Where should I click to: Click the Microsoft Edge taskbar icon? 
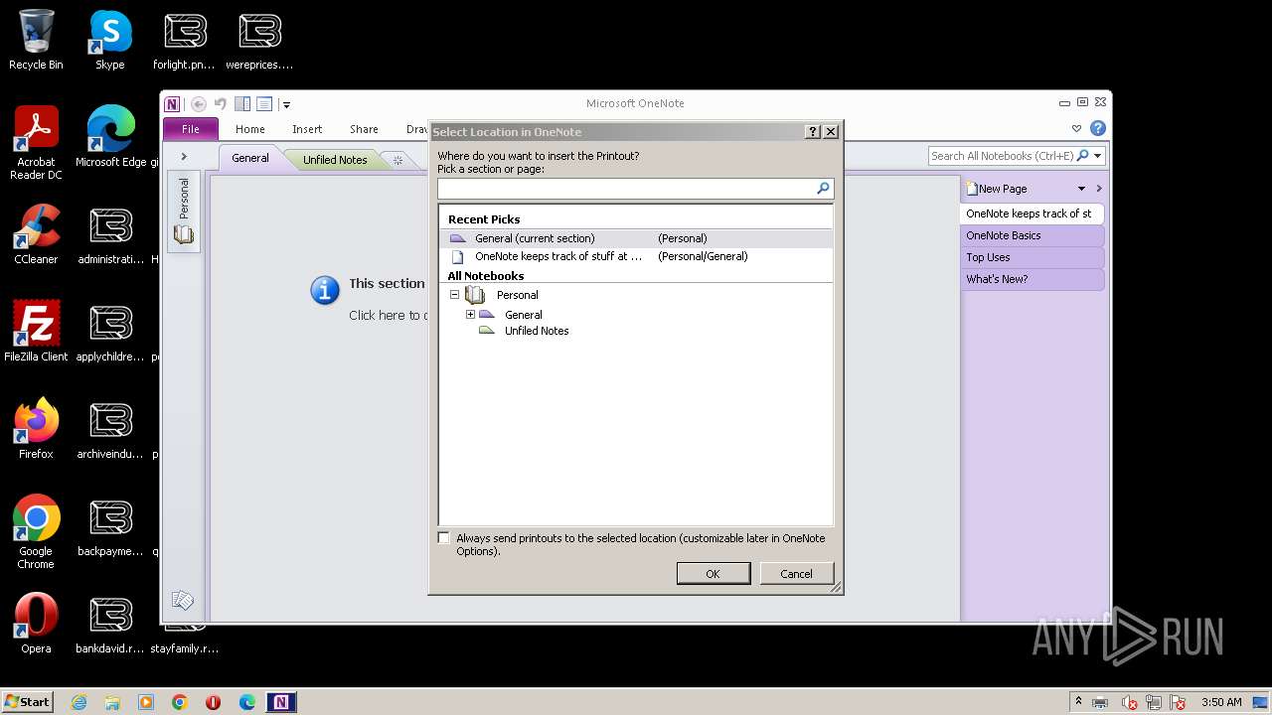[x=247, y=702]
